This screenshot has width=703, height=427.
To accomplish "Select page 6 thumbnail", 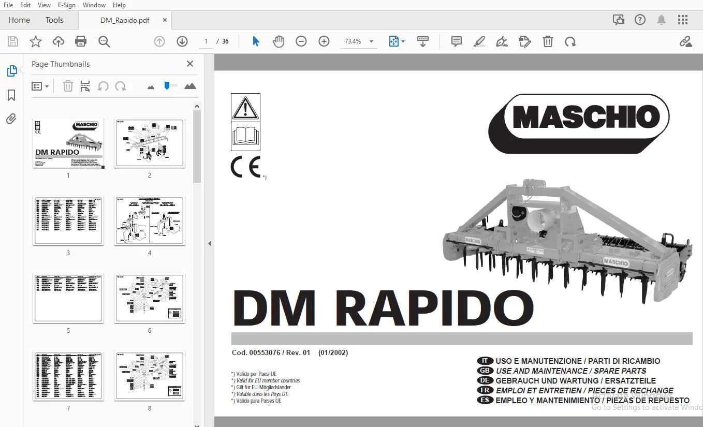I will (150, 298).
